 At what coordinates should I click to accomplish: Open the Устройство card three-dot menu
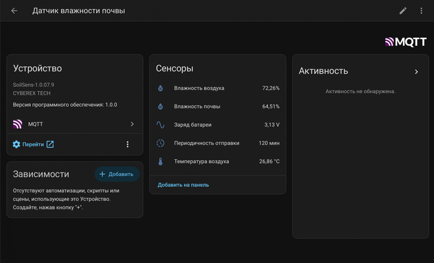pyautogui.click(x=127, y=145)
